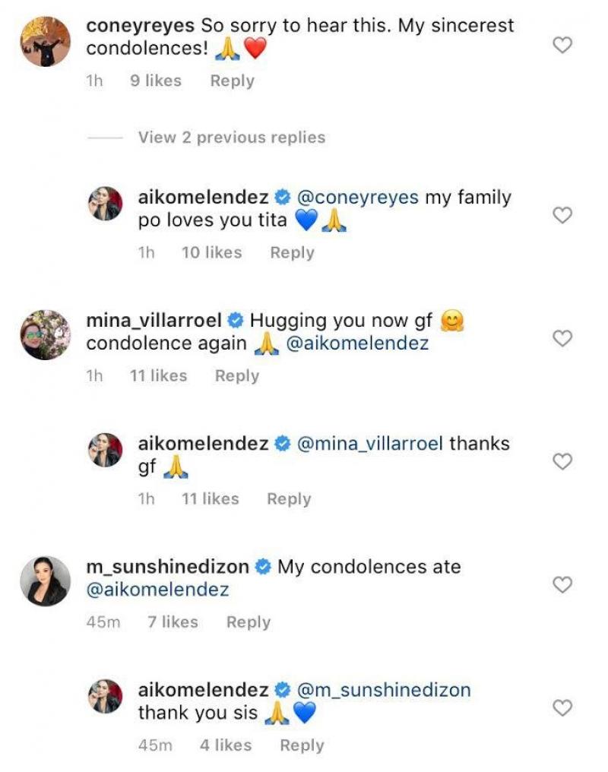Open mina_villarroel's profile avatar
The height and width of the screenshot is (772, 608).
[45, 334]
